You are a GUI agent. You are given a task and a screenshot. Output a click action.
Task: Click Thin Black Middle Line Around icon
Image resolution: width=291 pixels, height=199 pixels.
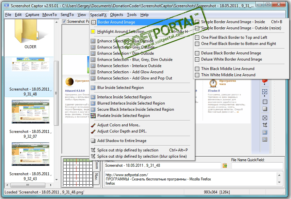(197, 69)
